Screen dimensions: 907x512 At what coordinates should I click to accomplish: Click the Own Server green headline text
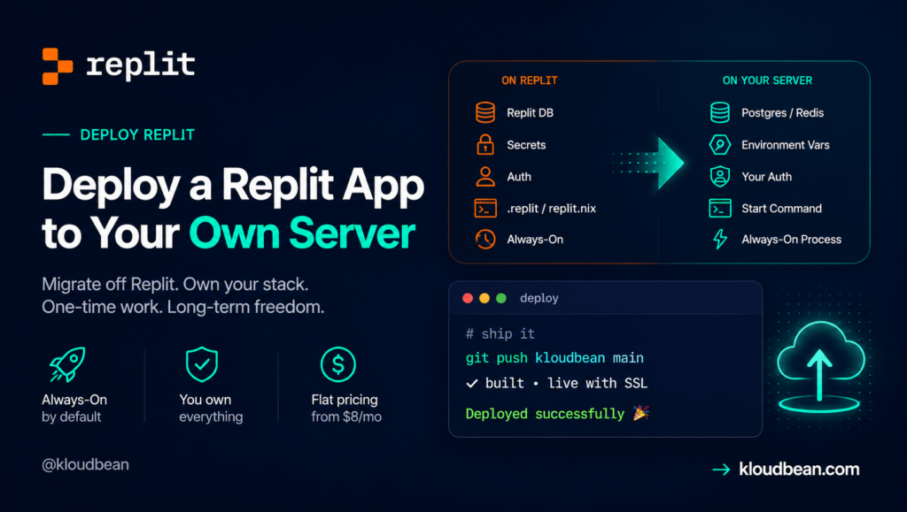pos(302,233)
